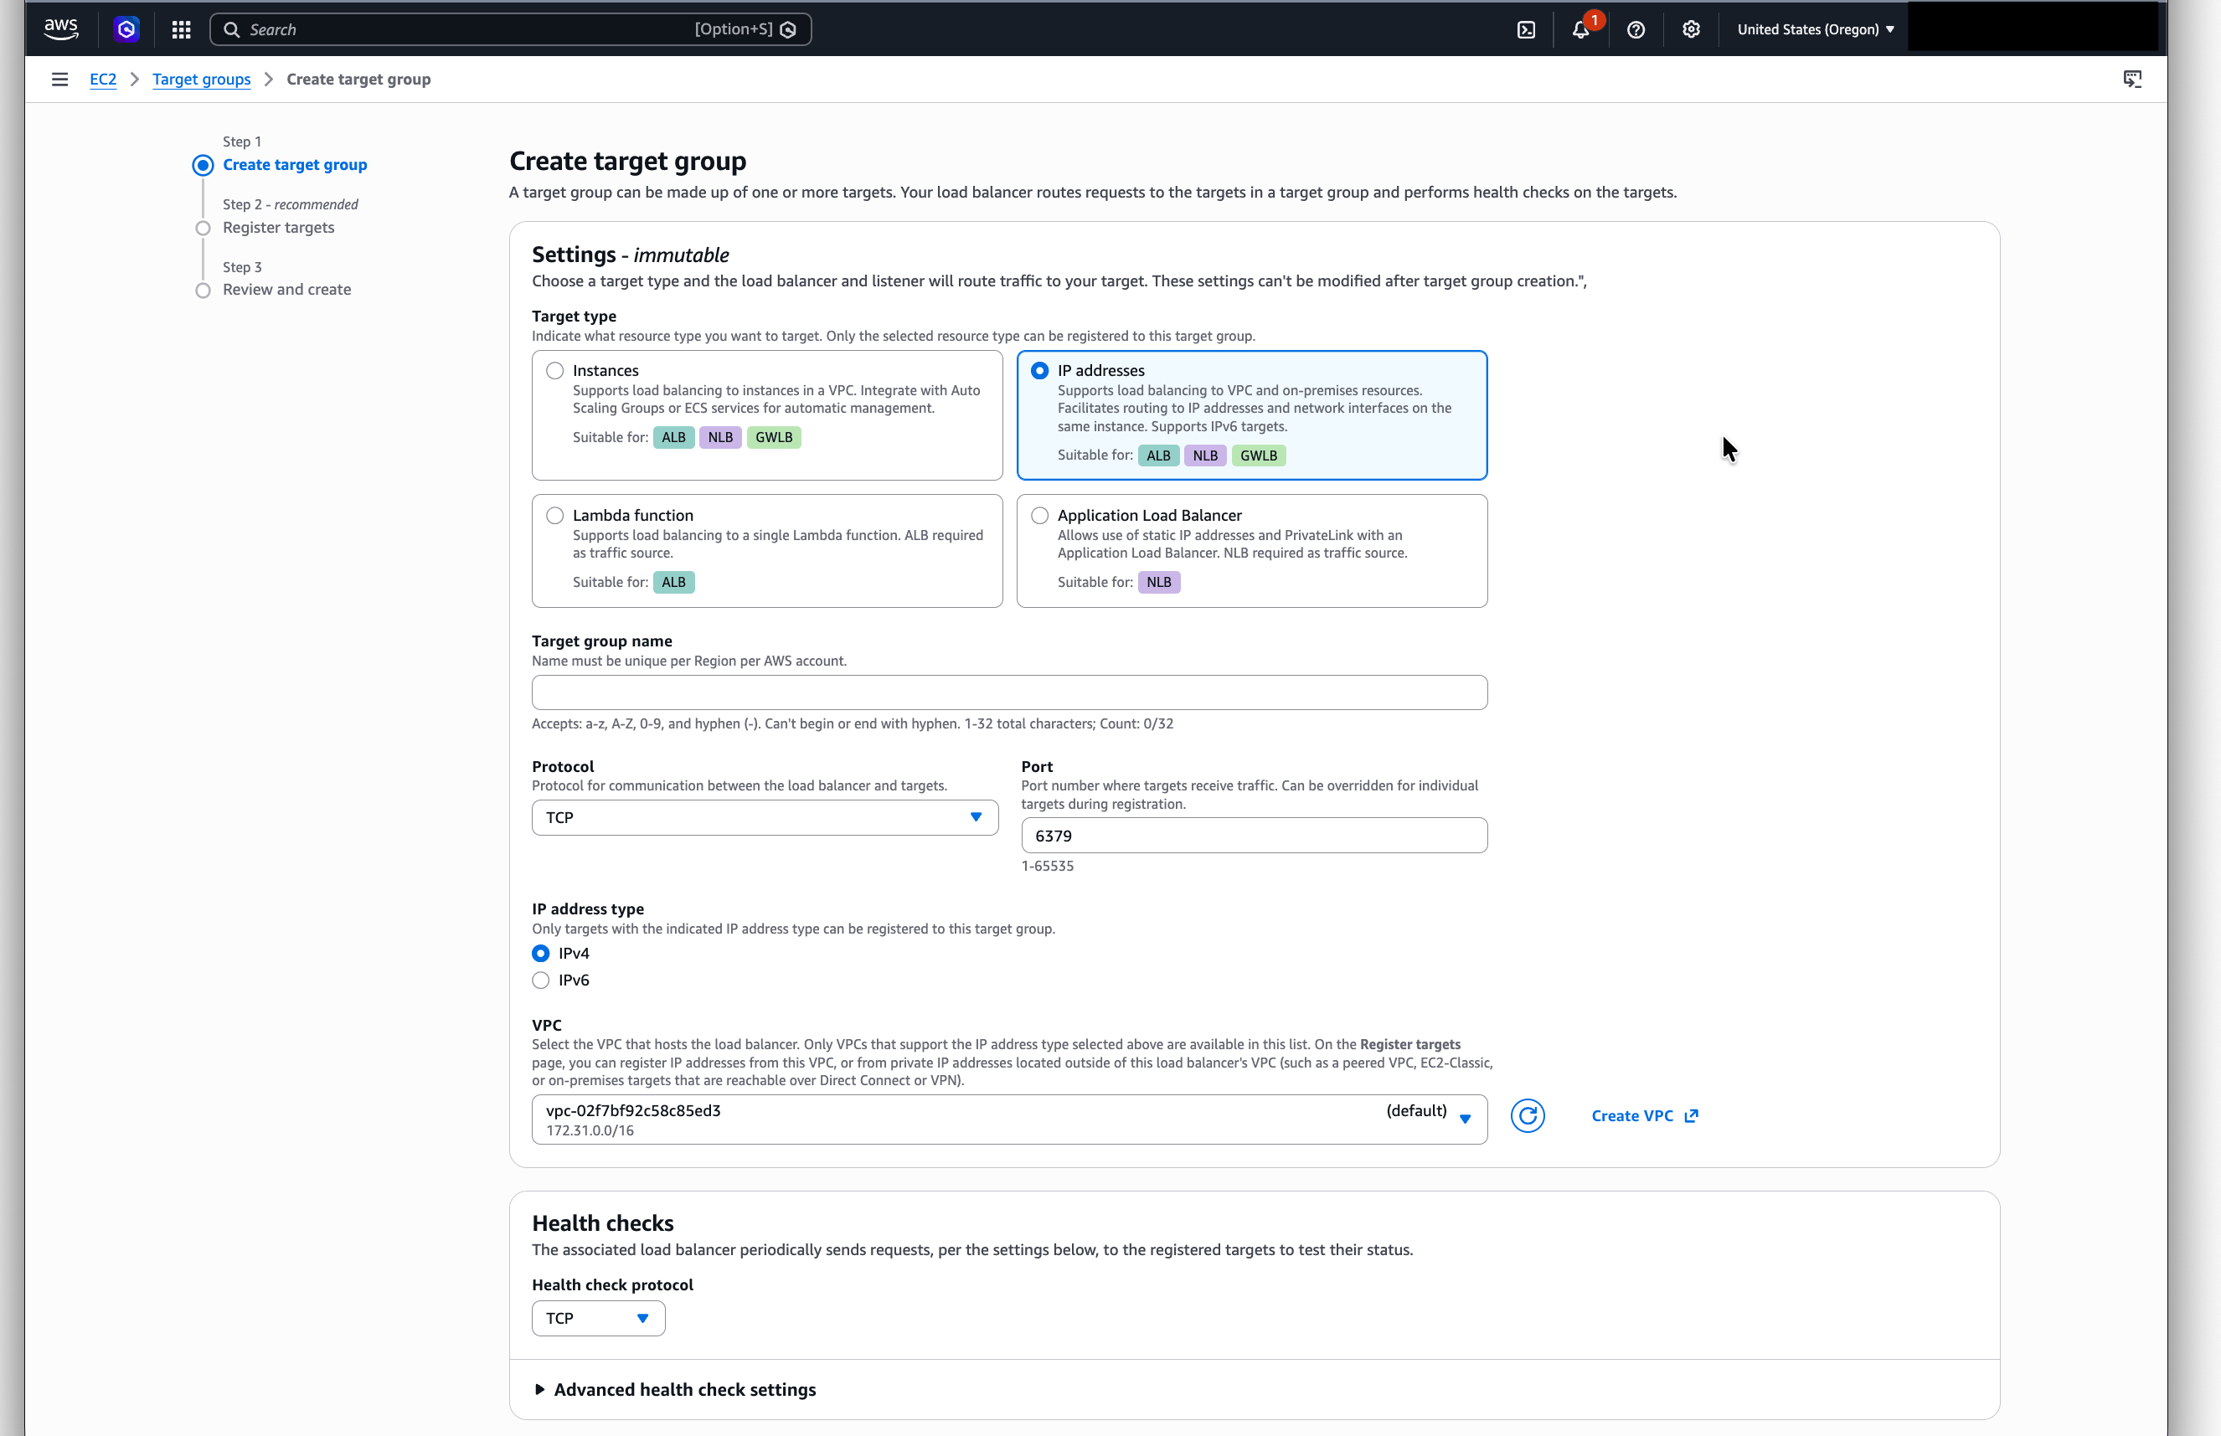This screenshot has width=2221, height=1436.
Task: Focus the top Search box
Action: coord(510,30)
